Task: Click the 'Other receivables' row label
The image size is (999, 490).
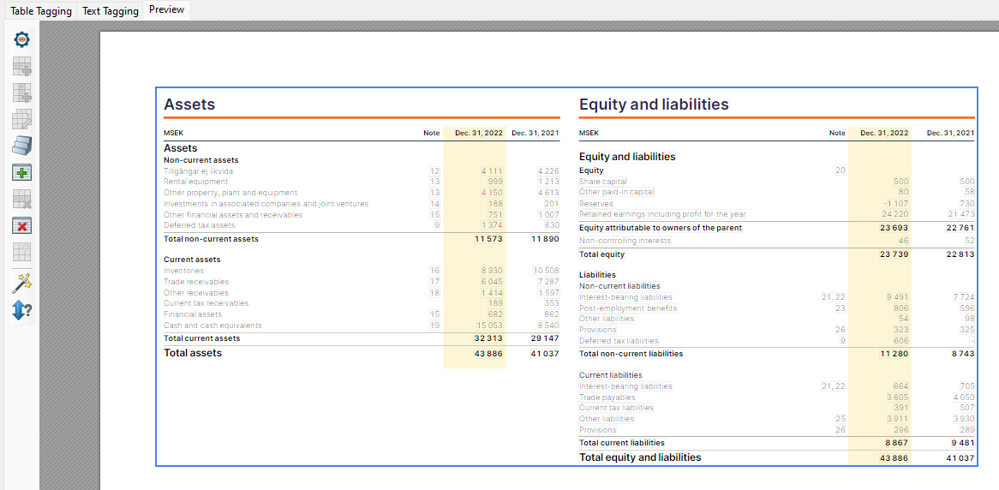Action: 195,292
